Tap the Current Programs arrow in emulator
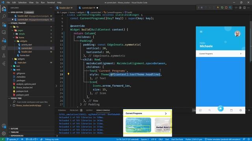The height and width of the screenshot is (141, 252). tap(241, 54)
